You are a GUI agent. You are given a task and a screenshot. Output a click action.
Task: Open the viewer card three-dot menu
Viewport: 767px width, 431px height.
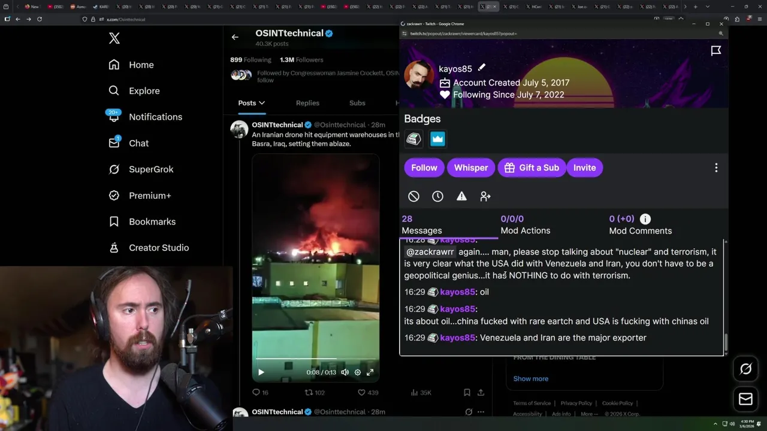coord(716,168)
